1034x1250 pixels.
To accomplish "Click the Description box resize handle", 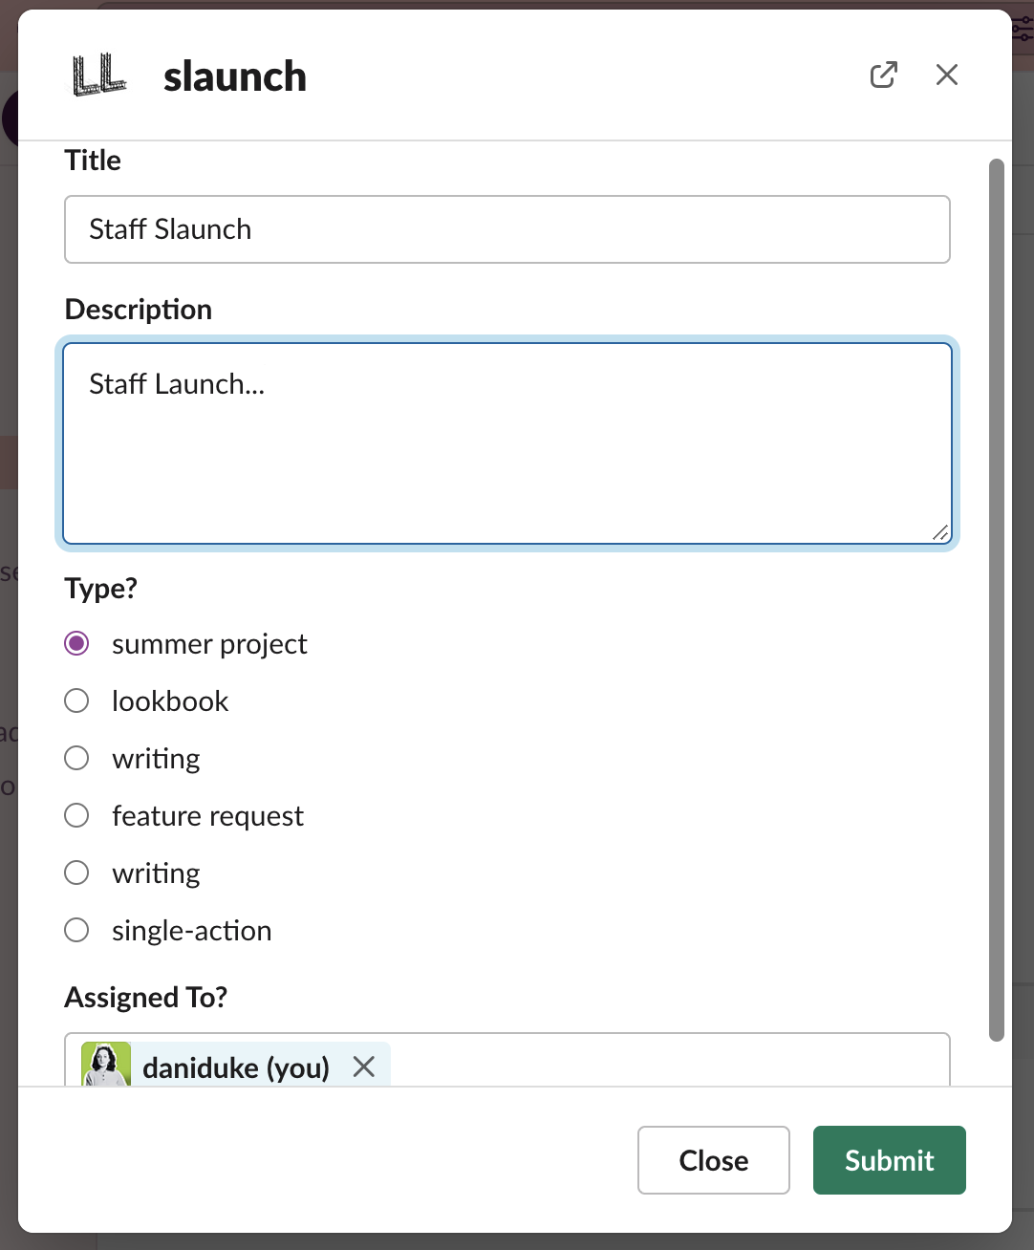I will [x=940, y=533].
